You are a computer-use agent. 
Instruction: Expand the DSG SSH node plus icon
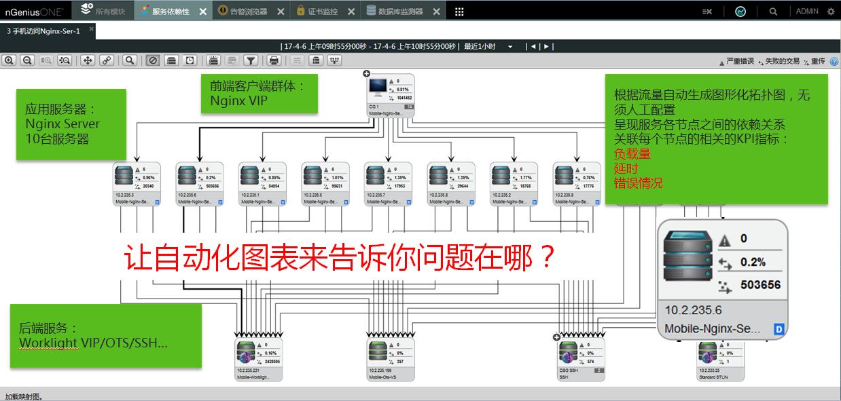coord(557,337)
